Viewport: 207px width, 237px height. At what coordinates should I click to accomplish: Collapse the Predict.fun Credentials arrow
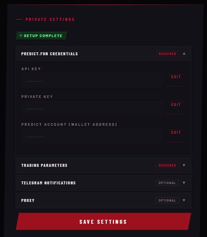click(x=184, y=54)
